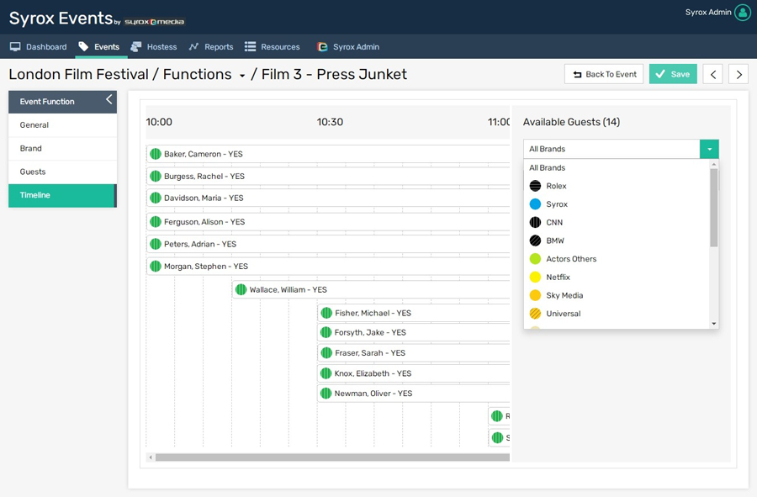The height and width of the screenshot is (497, 757).
Task: Click the green icon of Wallace, William
Action: (241, 289)
